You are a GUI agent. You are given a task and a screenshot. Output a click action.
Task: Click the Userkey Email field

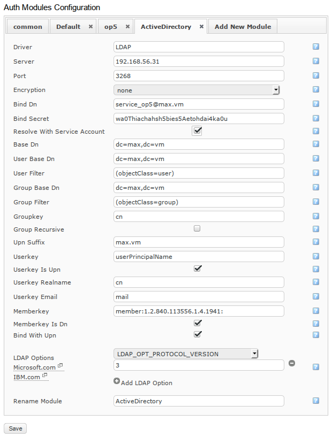[x=199, y=297]
